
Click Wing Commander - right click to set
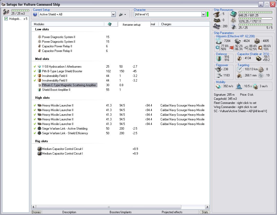(x=235, y=107)
